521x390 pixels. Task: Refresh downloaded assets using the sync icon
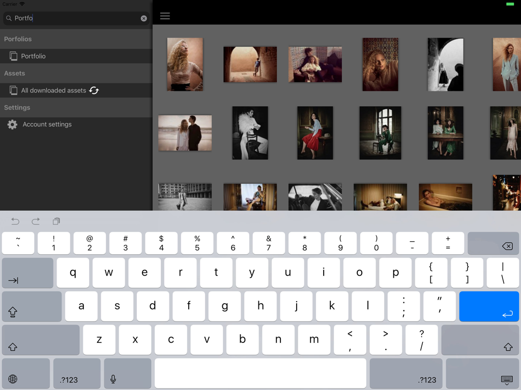pyautogui.click(x=94, y=90)
